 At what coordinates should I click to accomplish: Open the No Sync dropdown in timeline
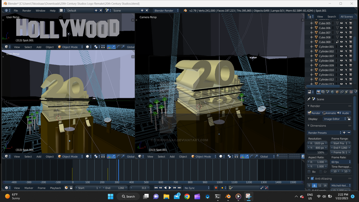point(197,188)
